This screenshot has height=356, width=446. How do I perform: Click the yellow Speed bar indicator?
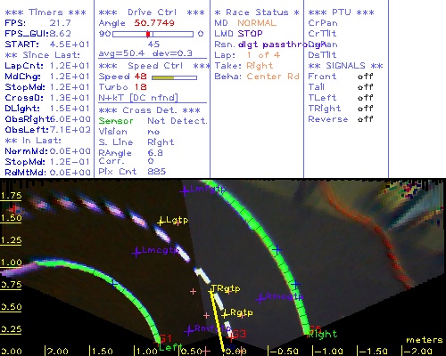162,77
